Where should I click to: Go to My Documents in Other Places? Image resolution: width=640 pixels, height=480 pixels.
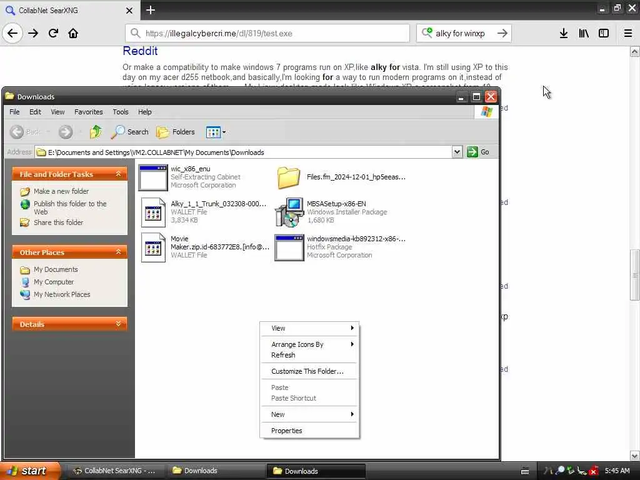56,269
